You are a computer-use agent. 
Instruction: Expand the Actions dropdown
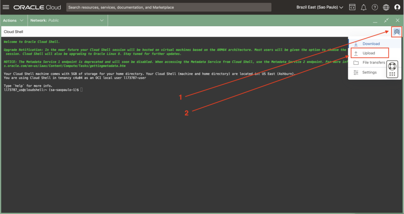13,21
